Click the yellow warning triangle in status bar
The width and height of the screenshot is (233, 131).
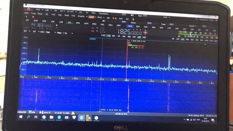[x=73, y=113]
